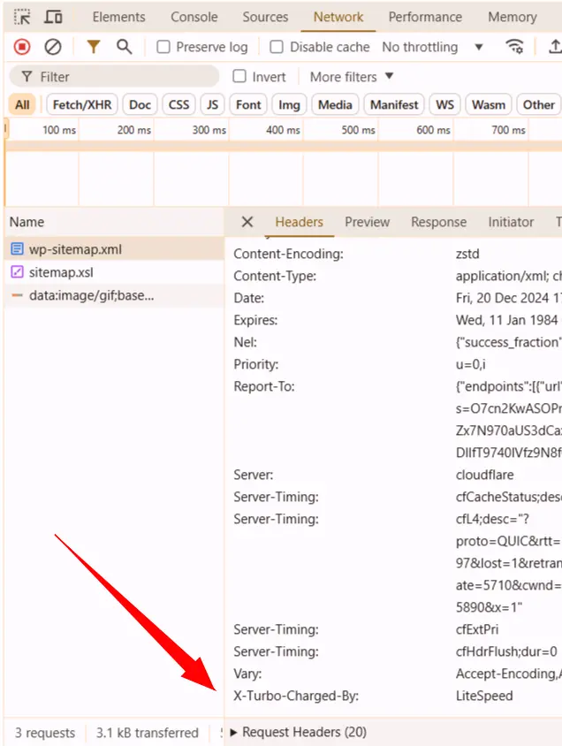Filter by Fetch/XHR requests
562x746 pixels.
tap(82, 104)
